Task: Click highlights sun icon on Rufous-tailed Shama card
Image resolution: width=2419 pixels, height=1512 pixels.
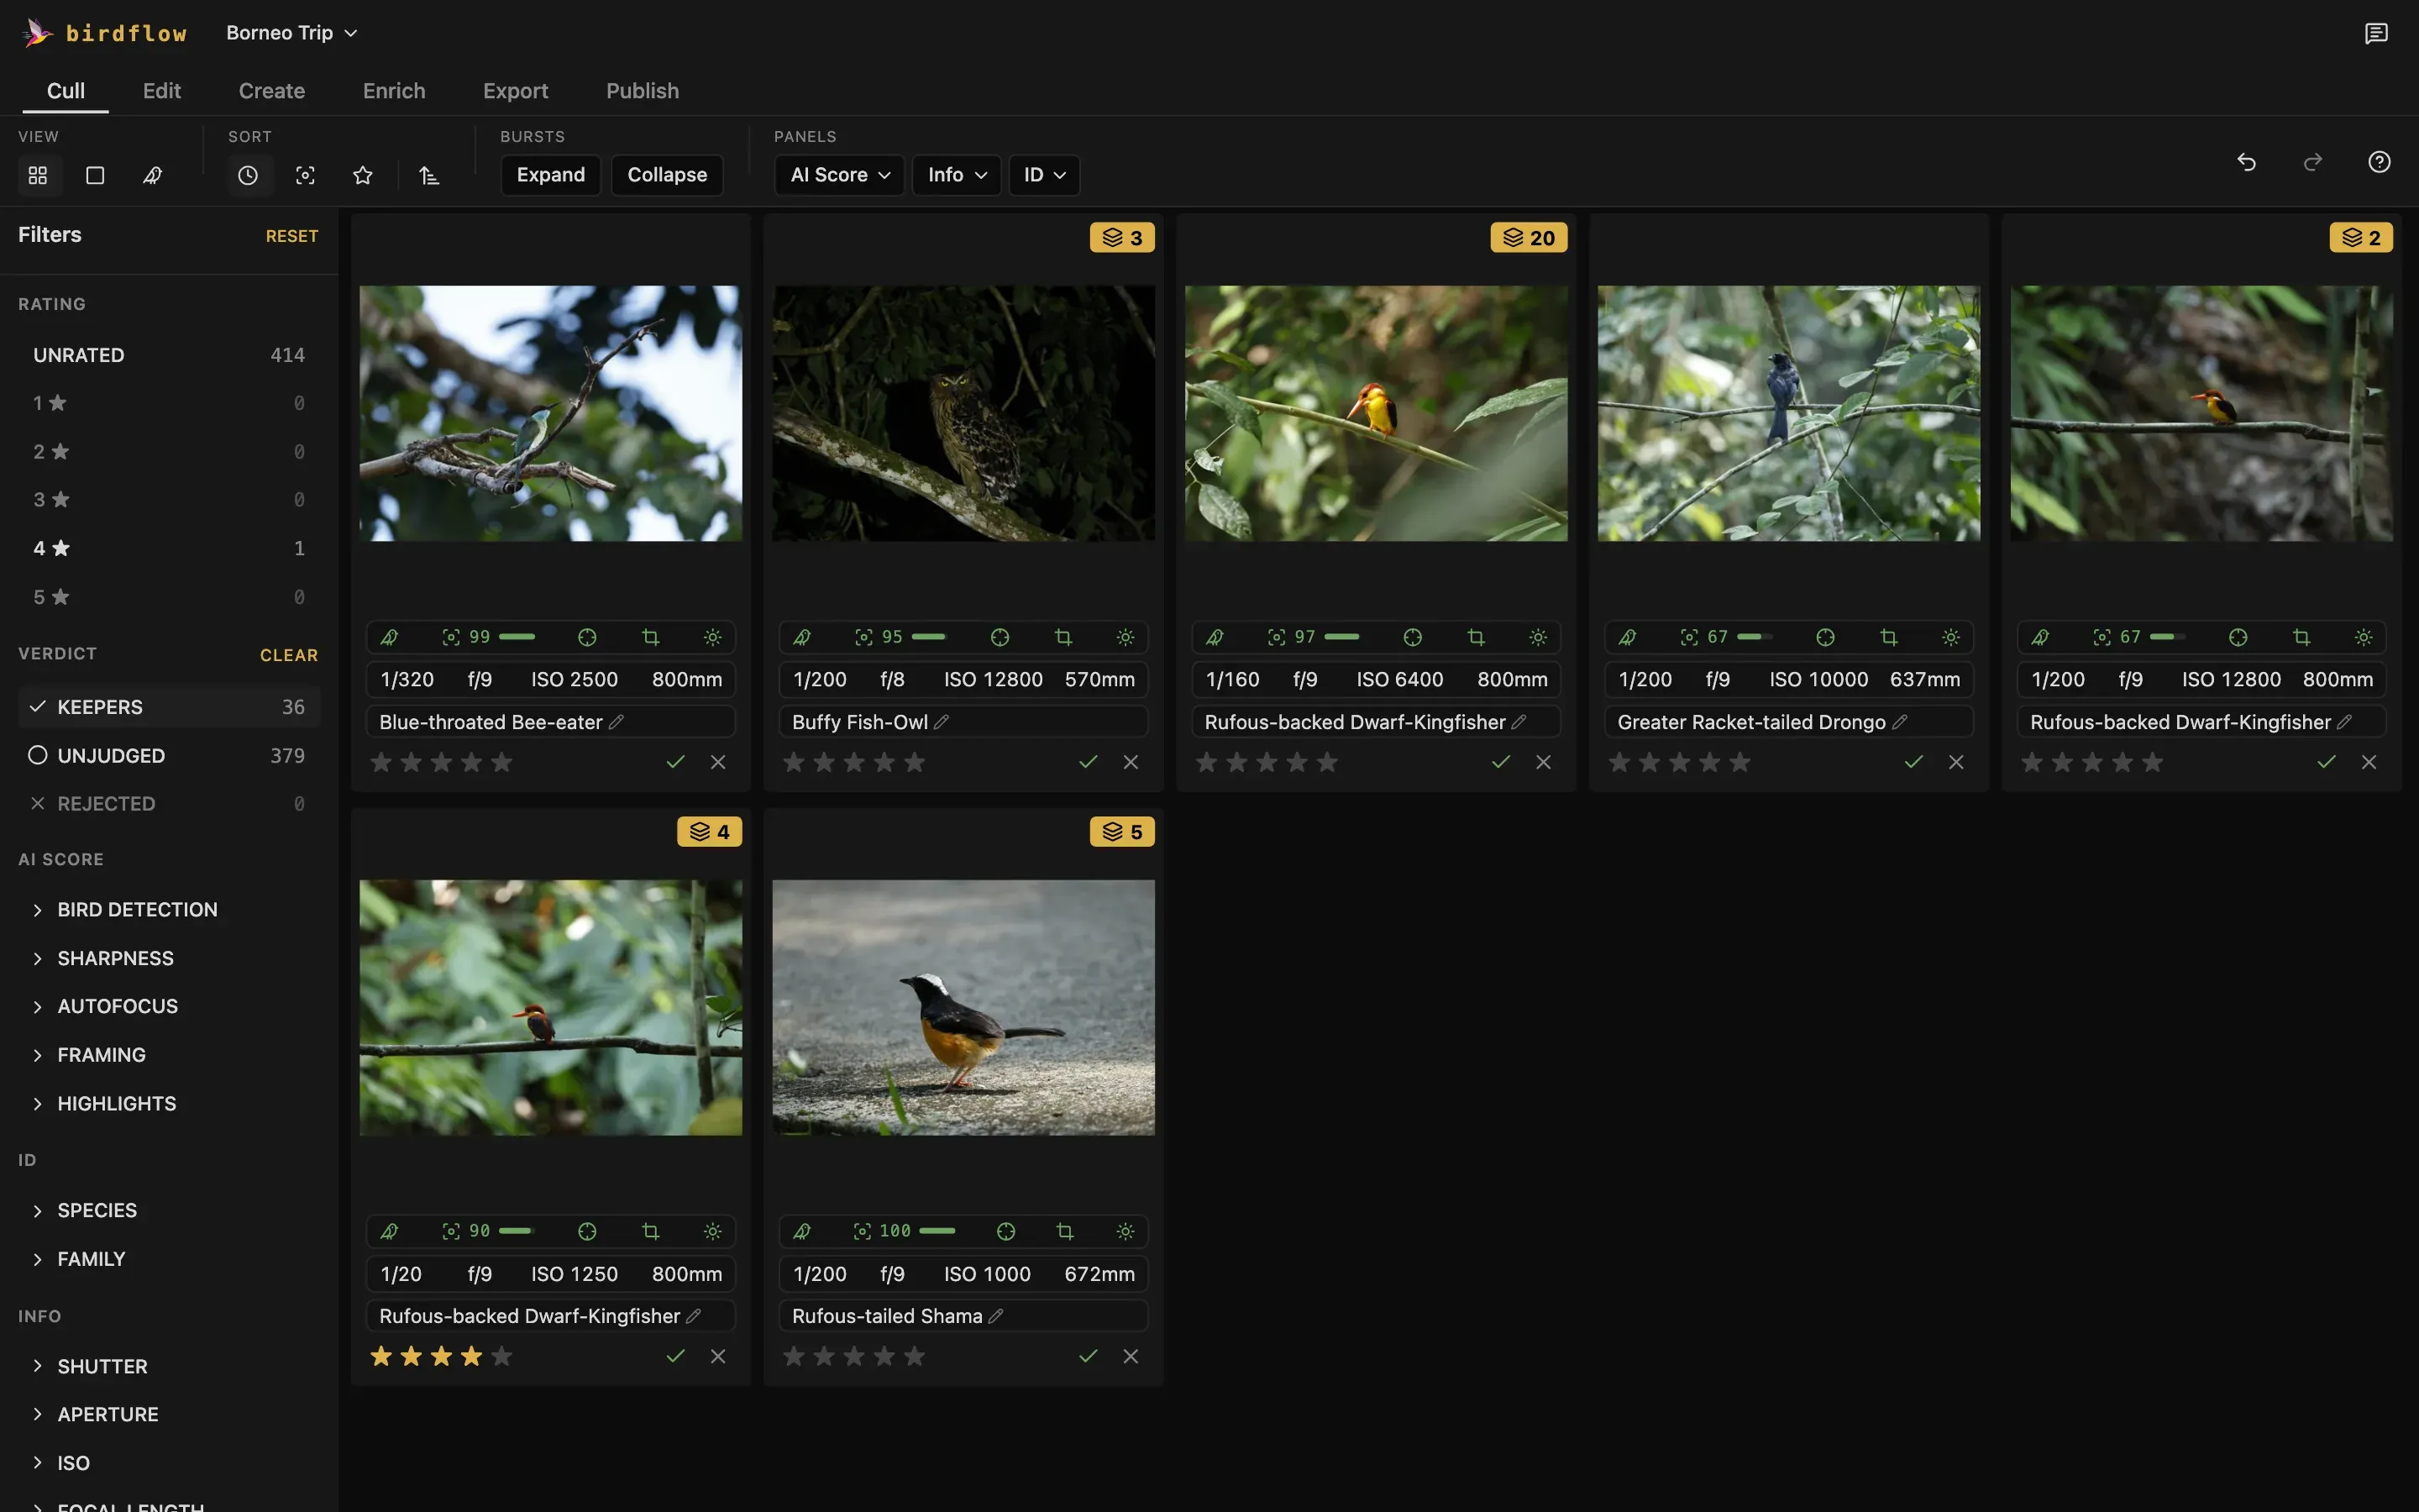Action: [x=1126, y=1232]
